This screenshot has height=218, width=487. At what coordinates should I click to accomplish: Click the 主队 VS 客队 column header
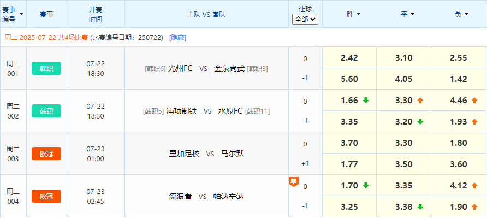pyautogui.click(x=206, y=15)
